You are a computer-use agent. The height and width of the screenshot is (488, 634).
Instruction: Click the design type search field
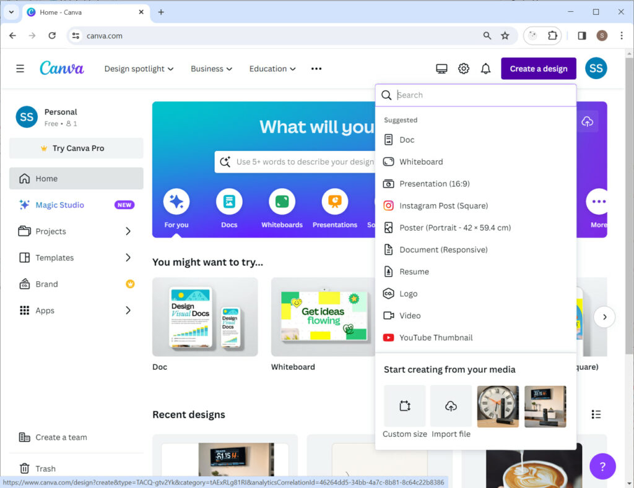click(483, 95)
